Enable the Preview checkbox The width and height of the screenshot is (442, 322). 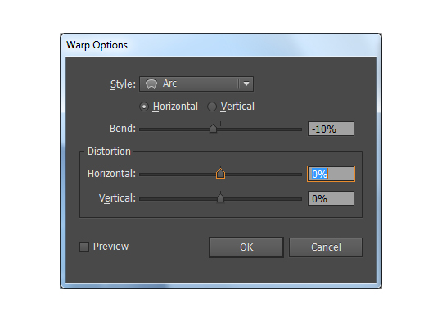(84, 247)
